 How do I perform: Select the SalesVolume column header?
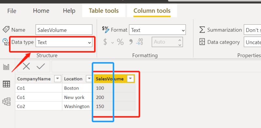(x=110, y=79)
